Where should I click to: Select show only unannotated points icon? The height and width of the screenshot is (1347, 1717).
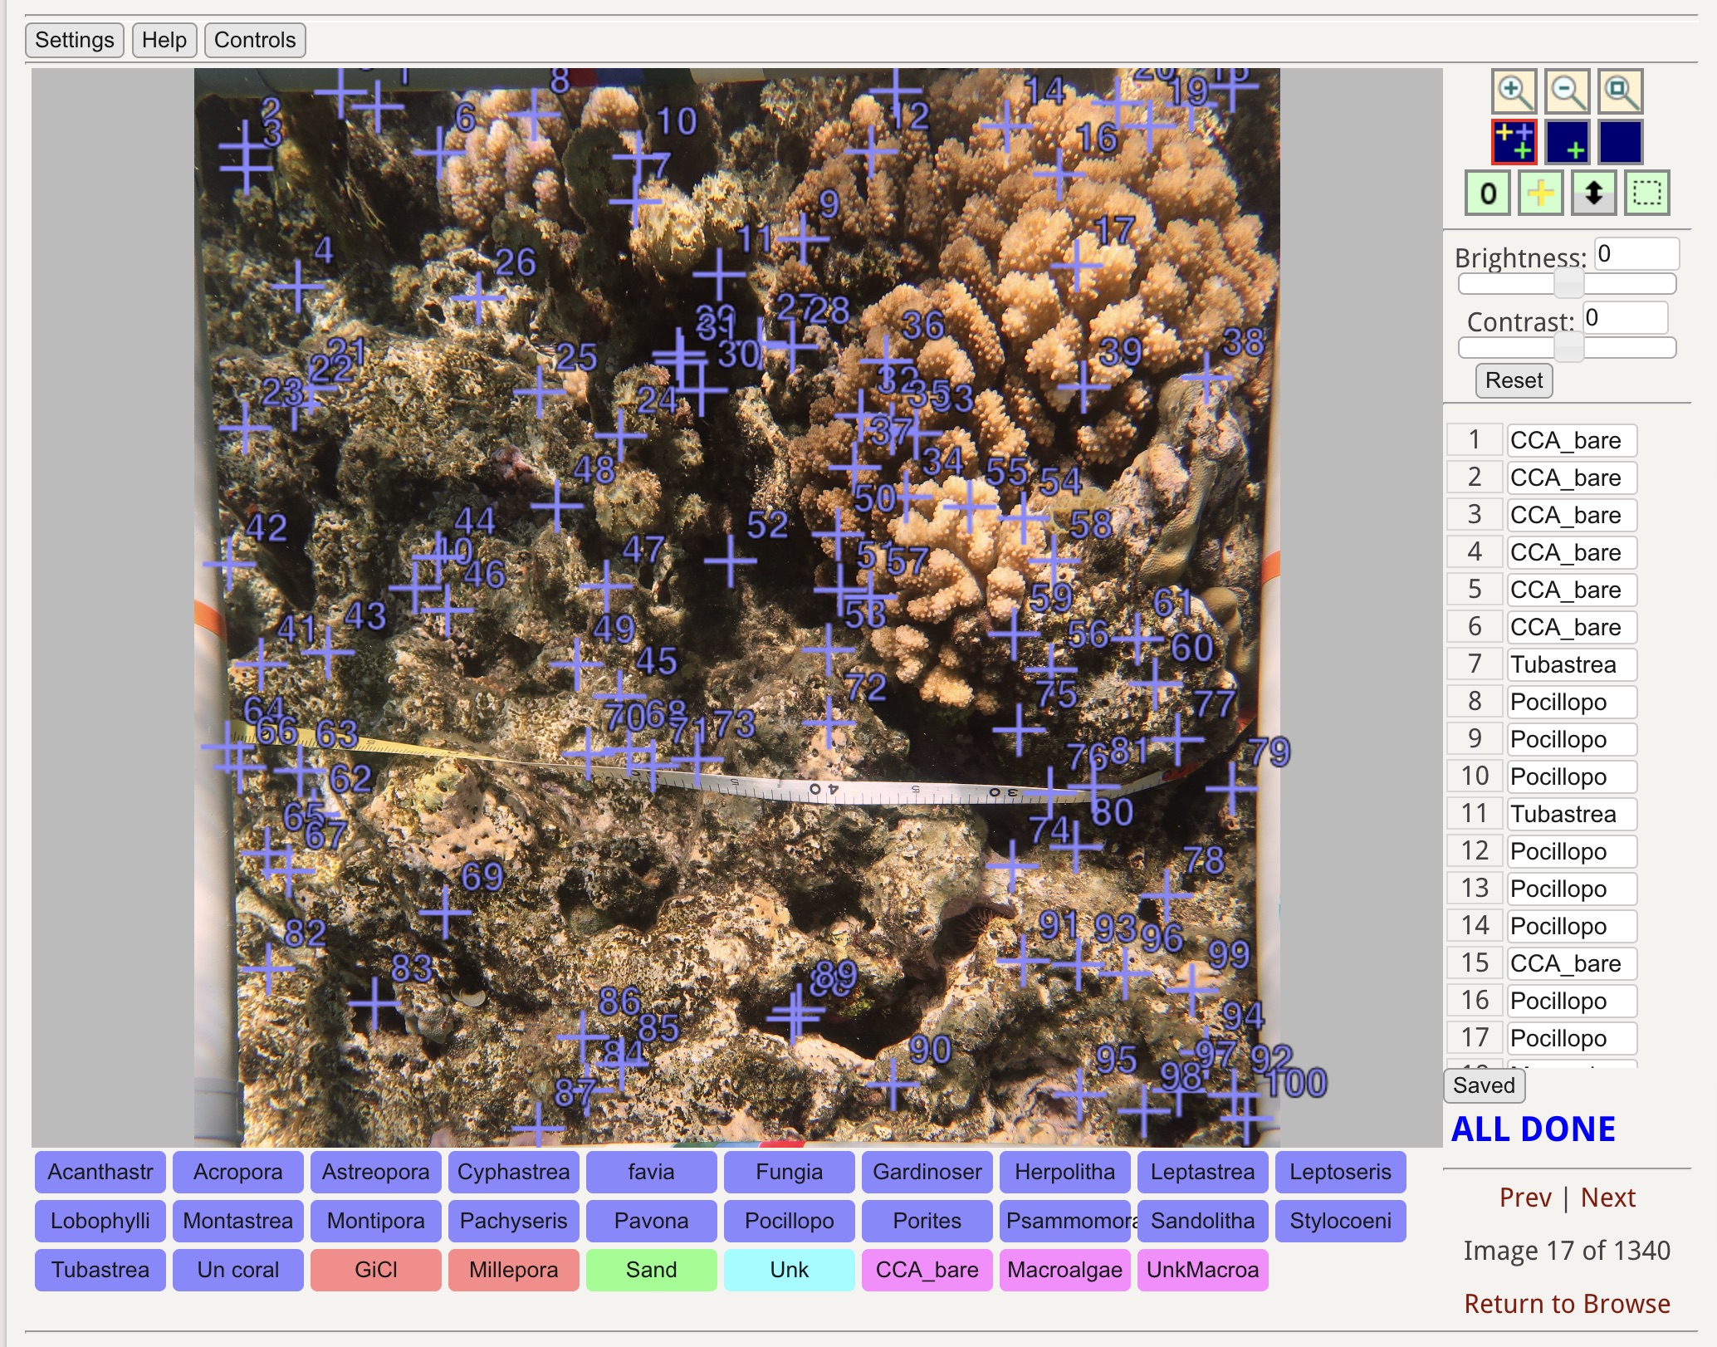(1567, 142)
